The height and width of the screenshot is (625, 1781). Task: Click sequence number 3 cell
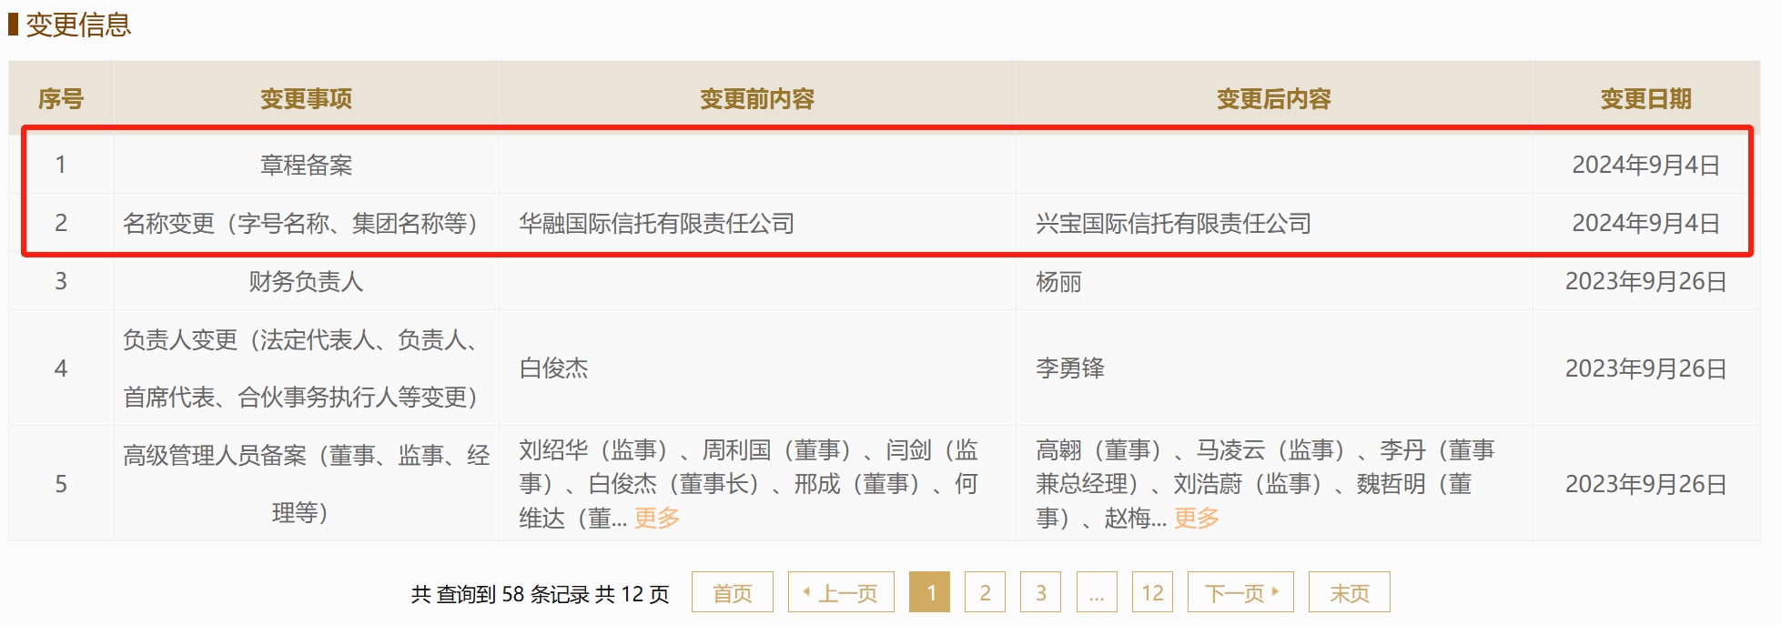click(61, 281)
